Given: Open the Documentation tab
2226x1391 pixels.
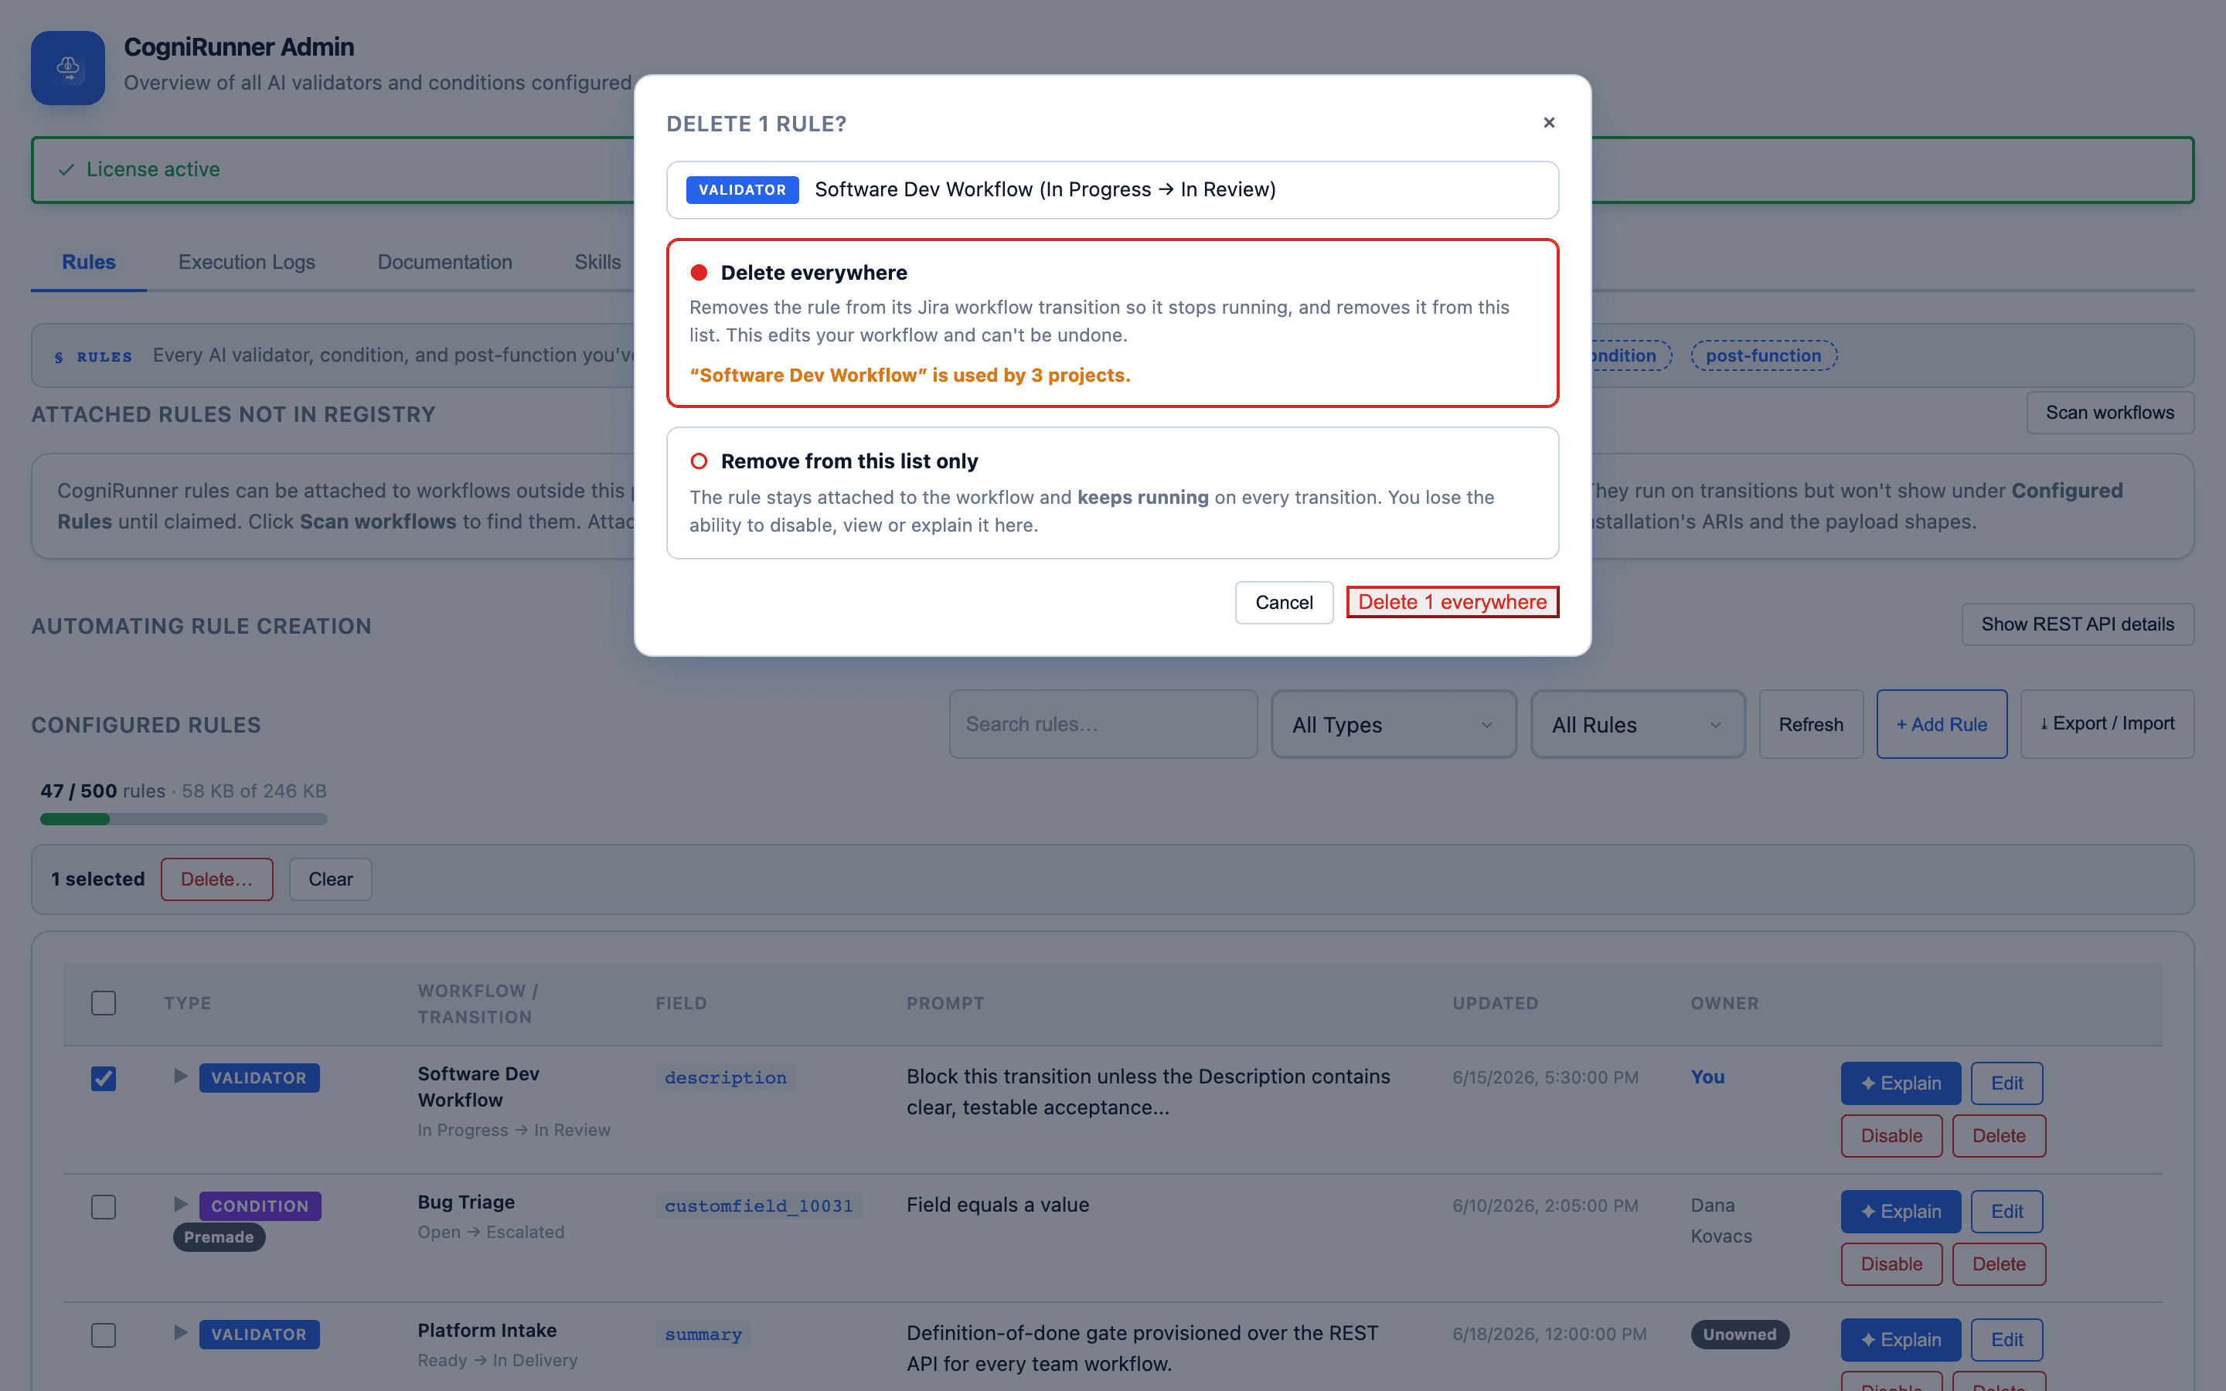Looking at the screenshot, I should point(444,262).
